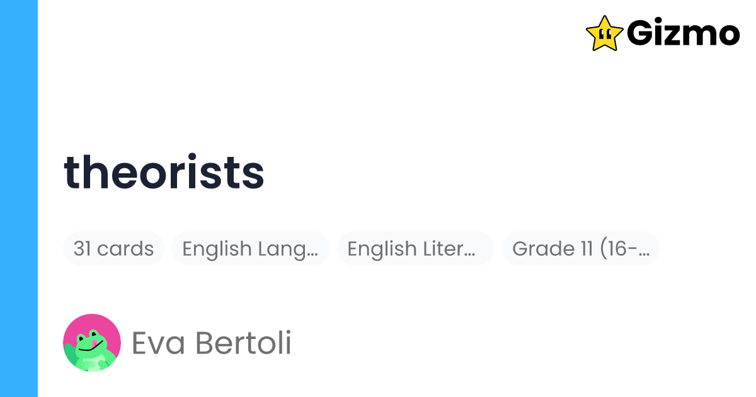Expand the truncated "English Liter..." ellipsis
Viewport: 756px width, 397px height.
469,251
